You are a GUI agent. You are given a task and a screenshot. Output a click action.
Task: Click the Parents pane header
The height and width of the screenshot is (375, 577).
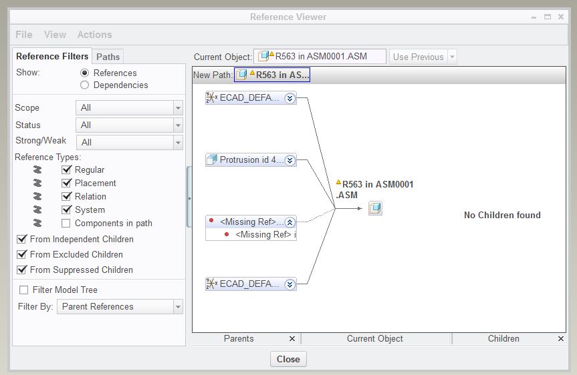tap(239, 339)
